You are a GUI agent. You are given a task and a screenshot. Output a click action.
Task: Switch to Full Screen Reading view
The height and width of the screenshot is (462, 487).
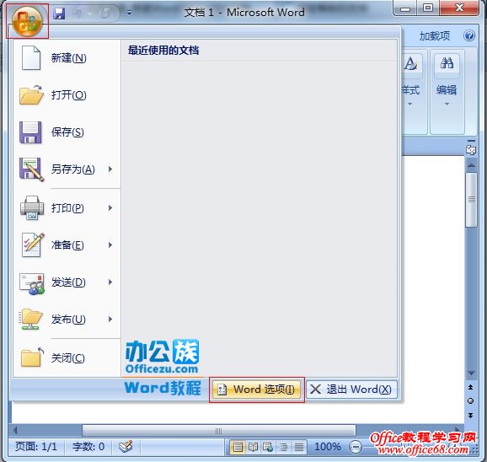tap(253, 447)
